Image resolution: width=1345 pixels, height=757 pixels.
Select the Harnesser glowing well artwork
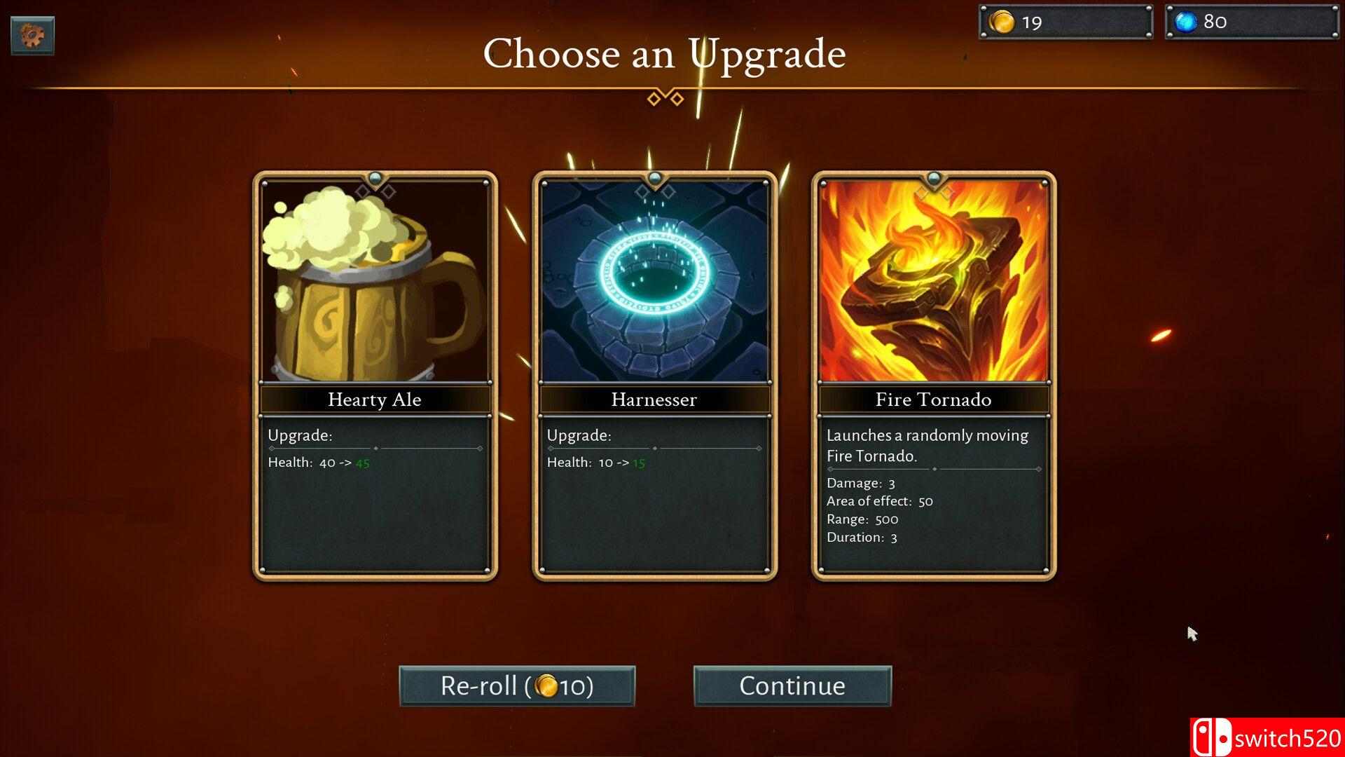point(654,280)
